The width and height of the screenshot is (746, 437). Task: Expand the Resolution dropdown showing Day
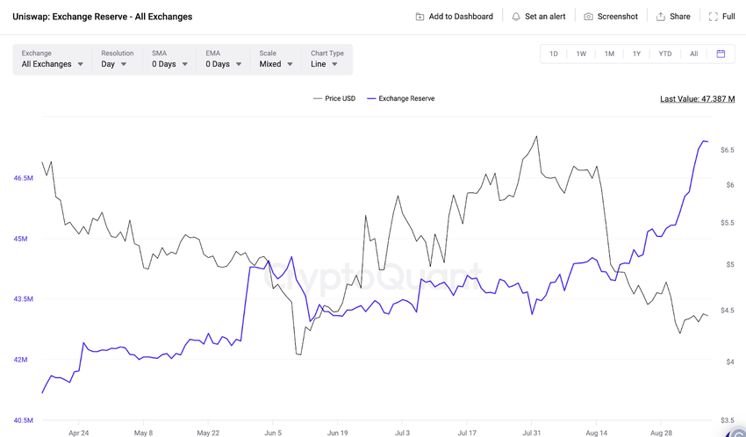tap(114, 60)
